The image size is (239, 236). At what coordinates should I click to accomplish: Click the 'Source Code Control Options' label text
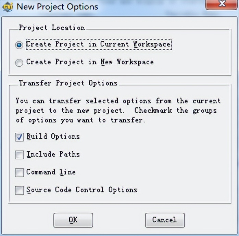pyautogui.click(x=82, y=190)
